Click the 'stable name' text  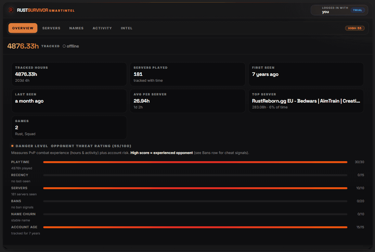click(x=20, y=220)
